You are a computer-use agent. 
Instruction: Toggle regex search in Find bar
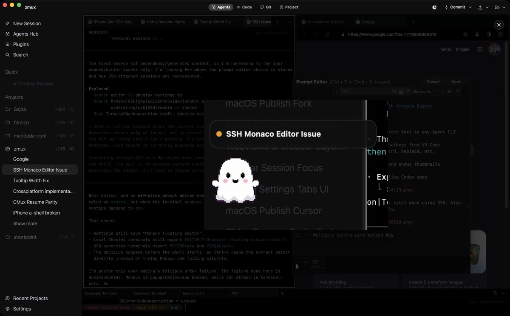click(x=408, y=91)
